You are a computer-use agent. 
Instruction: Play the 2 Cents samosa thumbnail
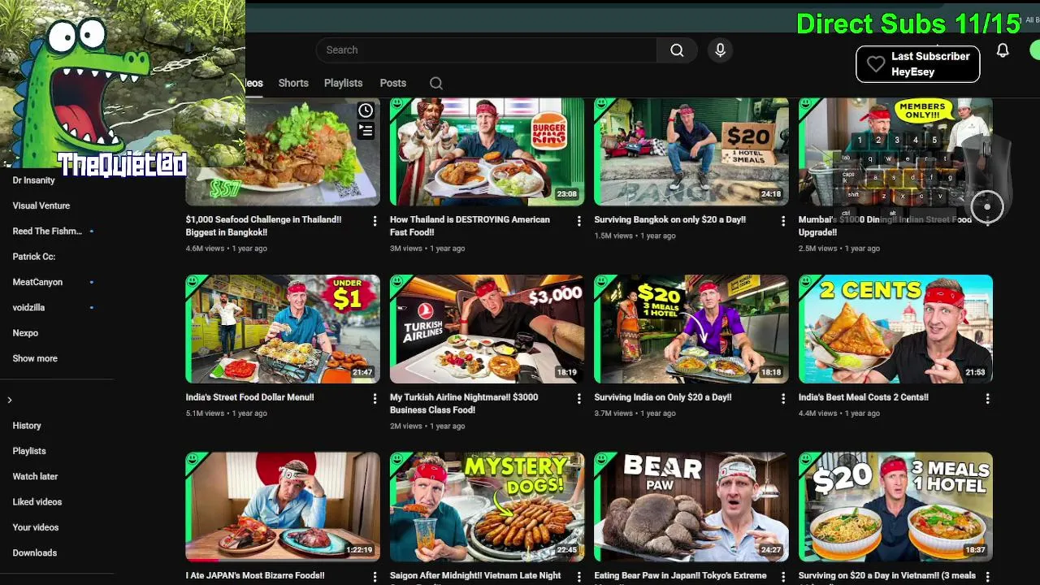point(895,329)
